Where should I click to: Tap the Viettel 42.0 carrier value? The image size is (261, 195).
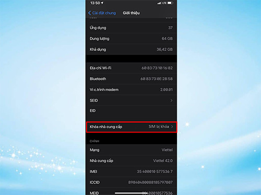pos(163,161)
